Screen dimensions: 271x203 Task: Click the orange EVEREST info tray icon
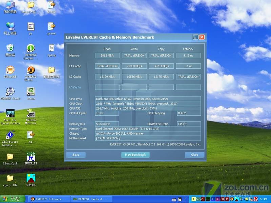point(232,199)
